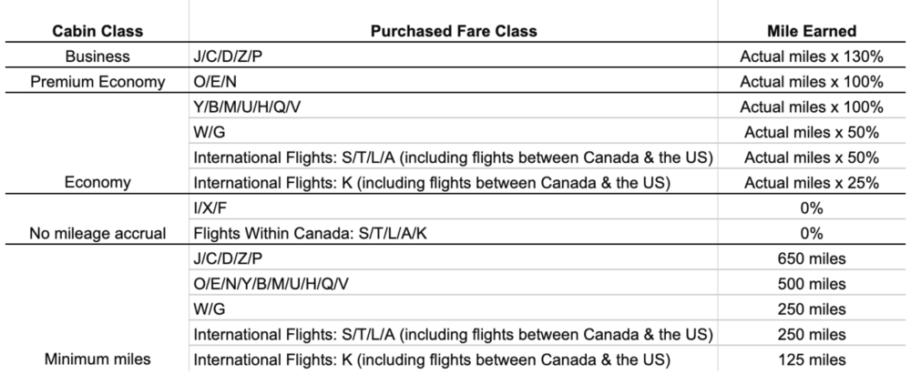Click the Actual miles x 25% cell
Screen dimensions: 911x374
(x=812, y=182)
